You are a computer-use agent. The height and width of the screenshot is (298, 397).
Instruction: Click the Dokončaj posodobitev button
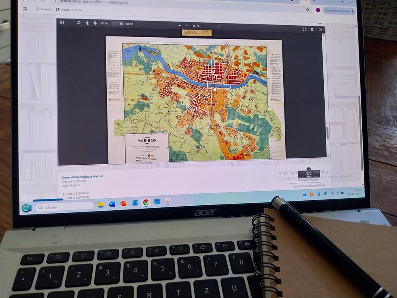[x=338, y=11]
